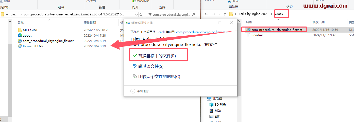354x122 pixels.
Task: Open 3D 对象 in the navigation pane
Action: [x=217, y=104]
